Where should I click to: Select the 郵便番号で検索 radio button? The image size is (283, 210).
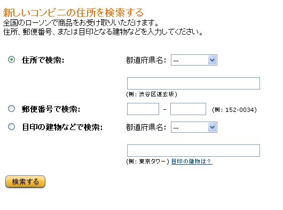12,109
